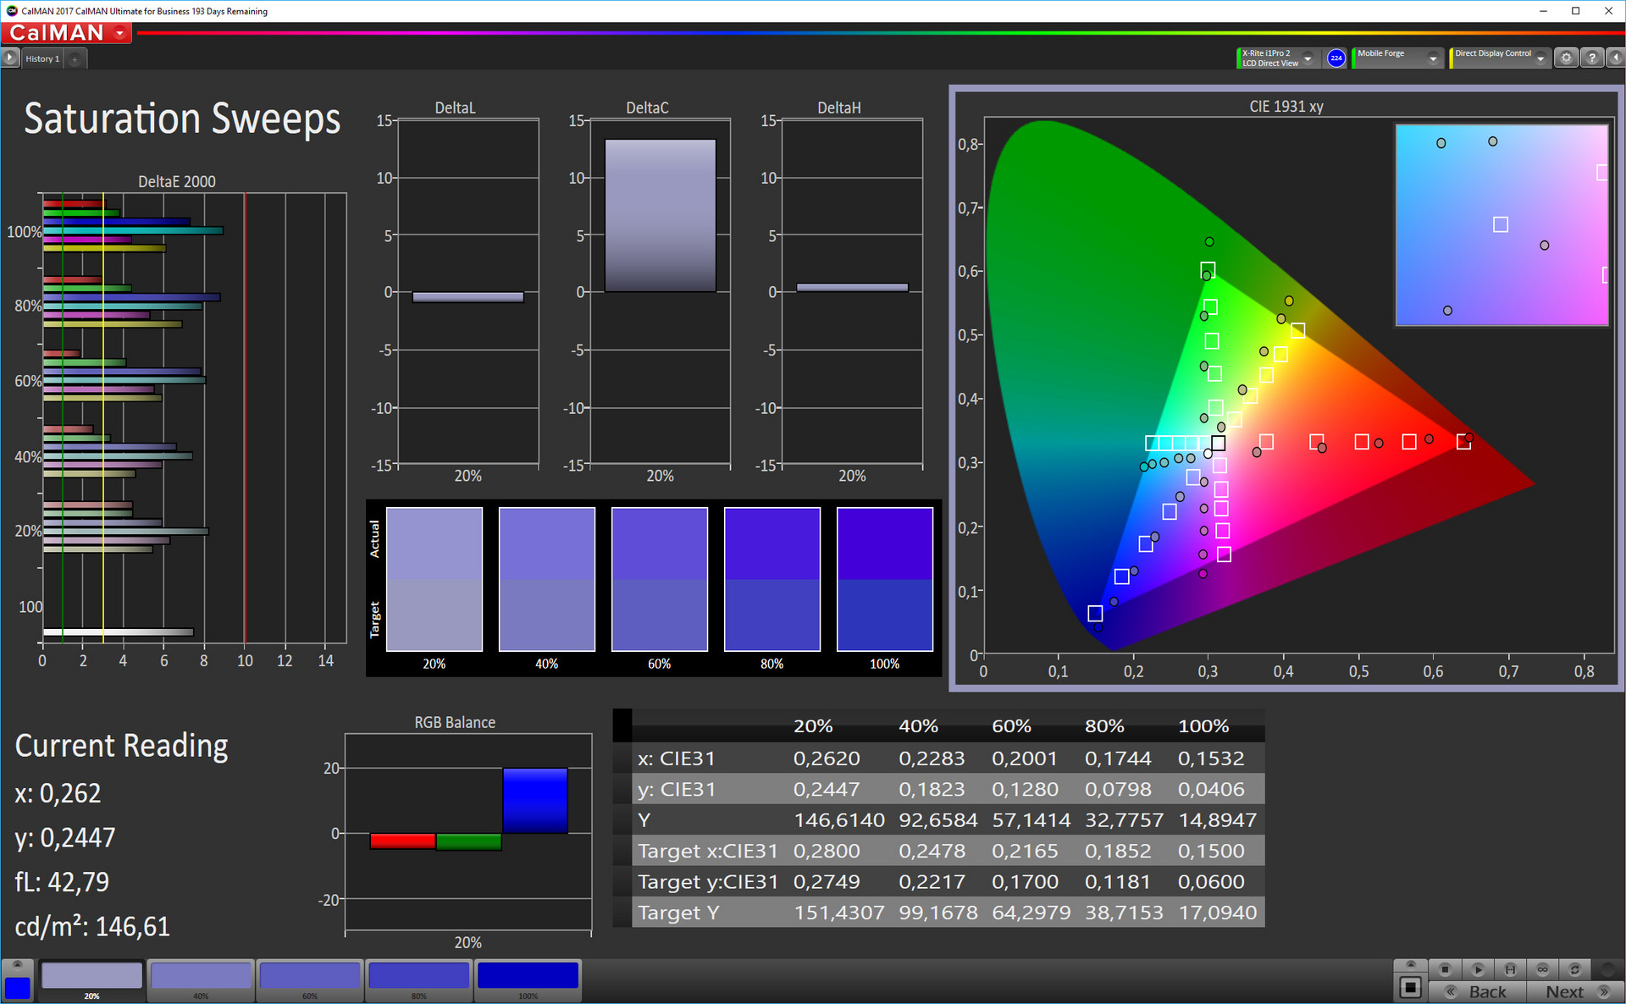Click the Back navigation button

[x=1478, y=991]
